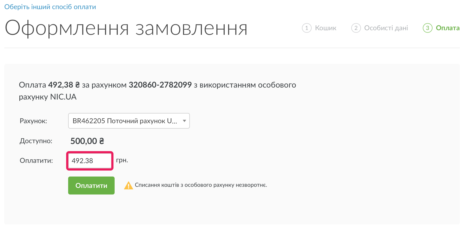467x231 pixels.
Task: Click the Доступно: label
Action: point(36,141)
